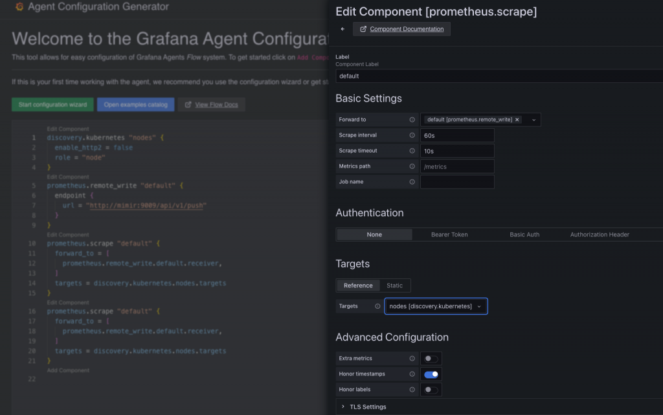Select the Bearer Token authentication tab

pos(449,234)
